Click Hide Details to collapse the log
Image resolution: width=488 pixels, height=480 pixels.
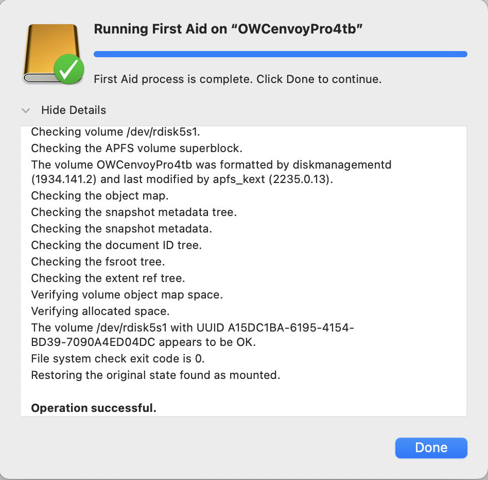tap(73, 110)
